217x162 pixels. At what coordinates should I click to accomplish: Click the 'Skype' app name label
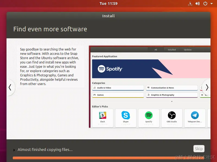pyautogui.click(x=126, y=122)
